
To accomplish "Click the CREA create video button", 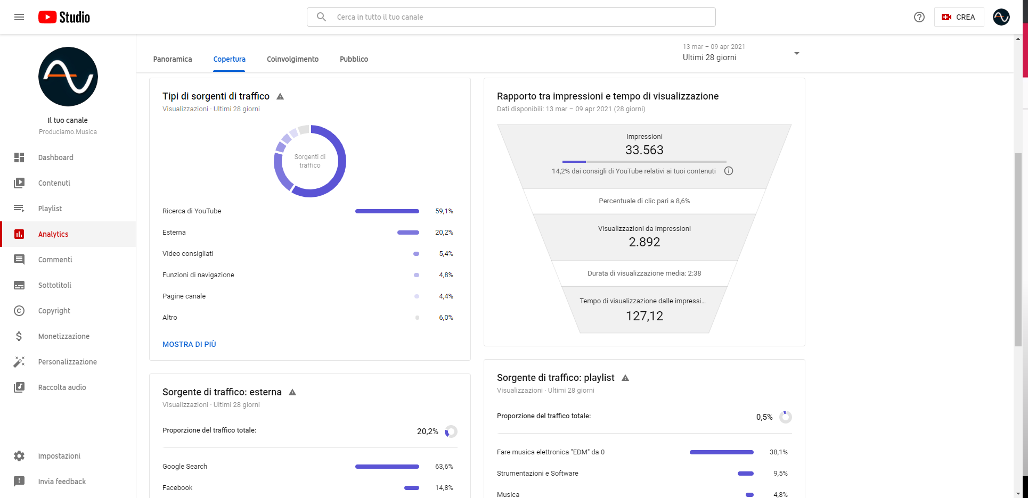I will click(x=959, y=17).
